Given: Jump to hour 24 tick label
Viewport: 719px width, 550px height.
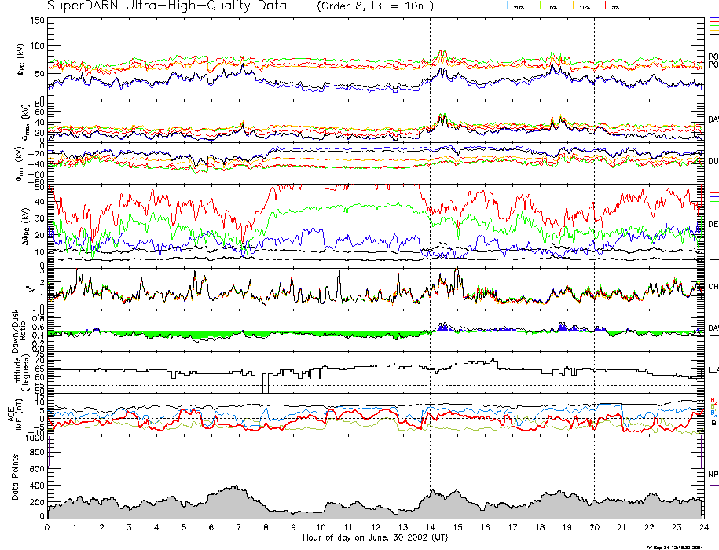Looking at the screenshot, I should pos(703,529).
